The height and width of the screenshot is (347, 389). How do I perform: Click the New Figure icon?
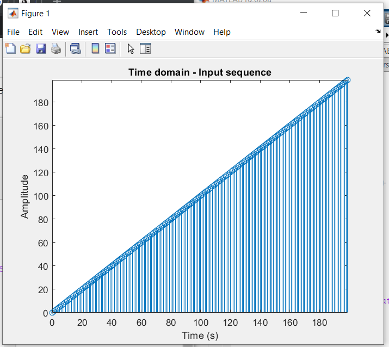click(x=10, y=49)
